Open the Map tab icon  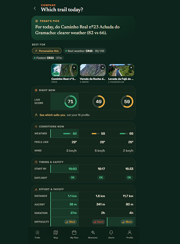[56, 233]
